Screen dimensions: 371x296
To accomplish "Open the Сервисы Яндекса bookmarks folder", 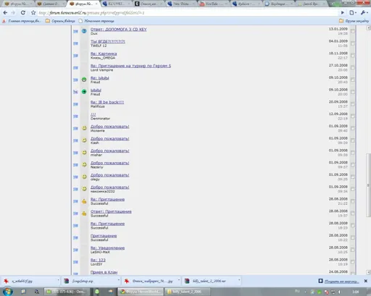I will click(x=60, y=21).
